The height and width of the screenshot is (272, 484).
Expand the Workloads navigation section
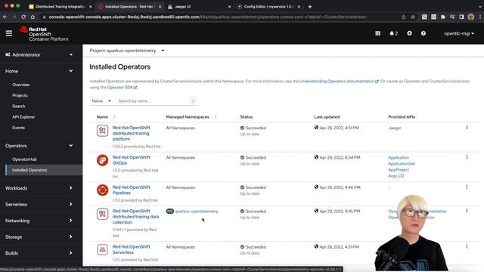click(39, 188)
